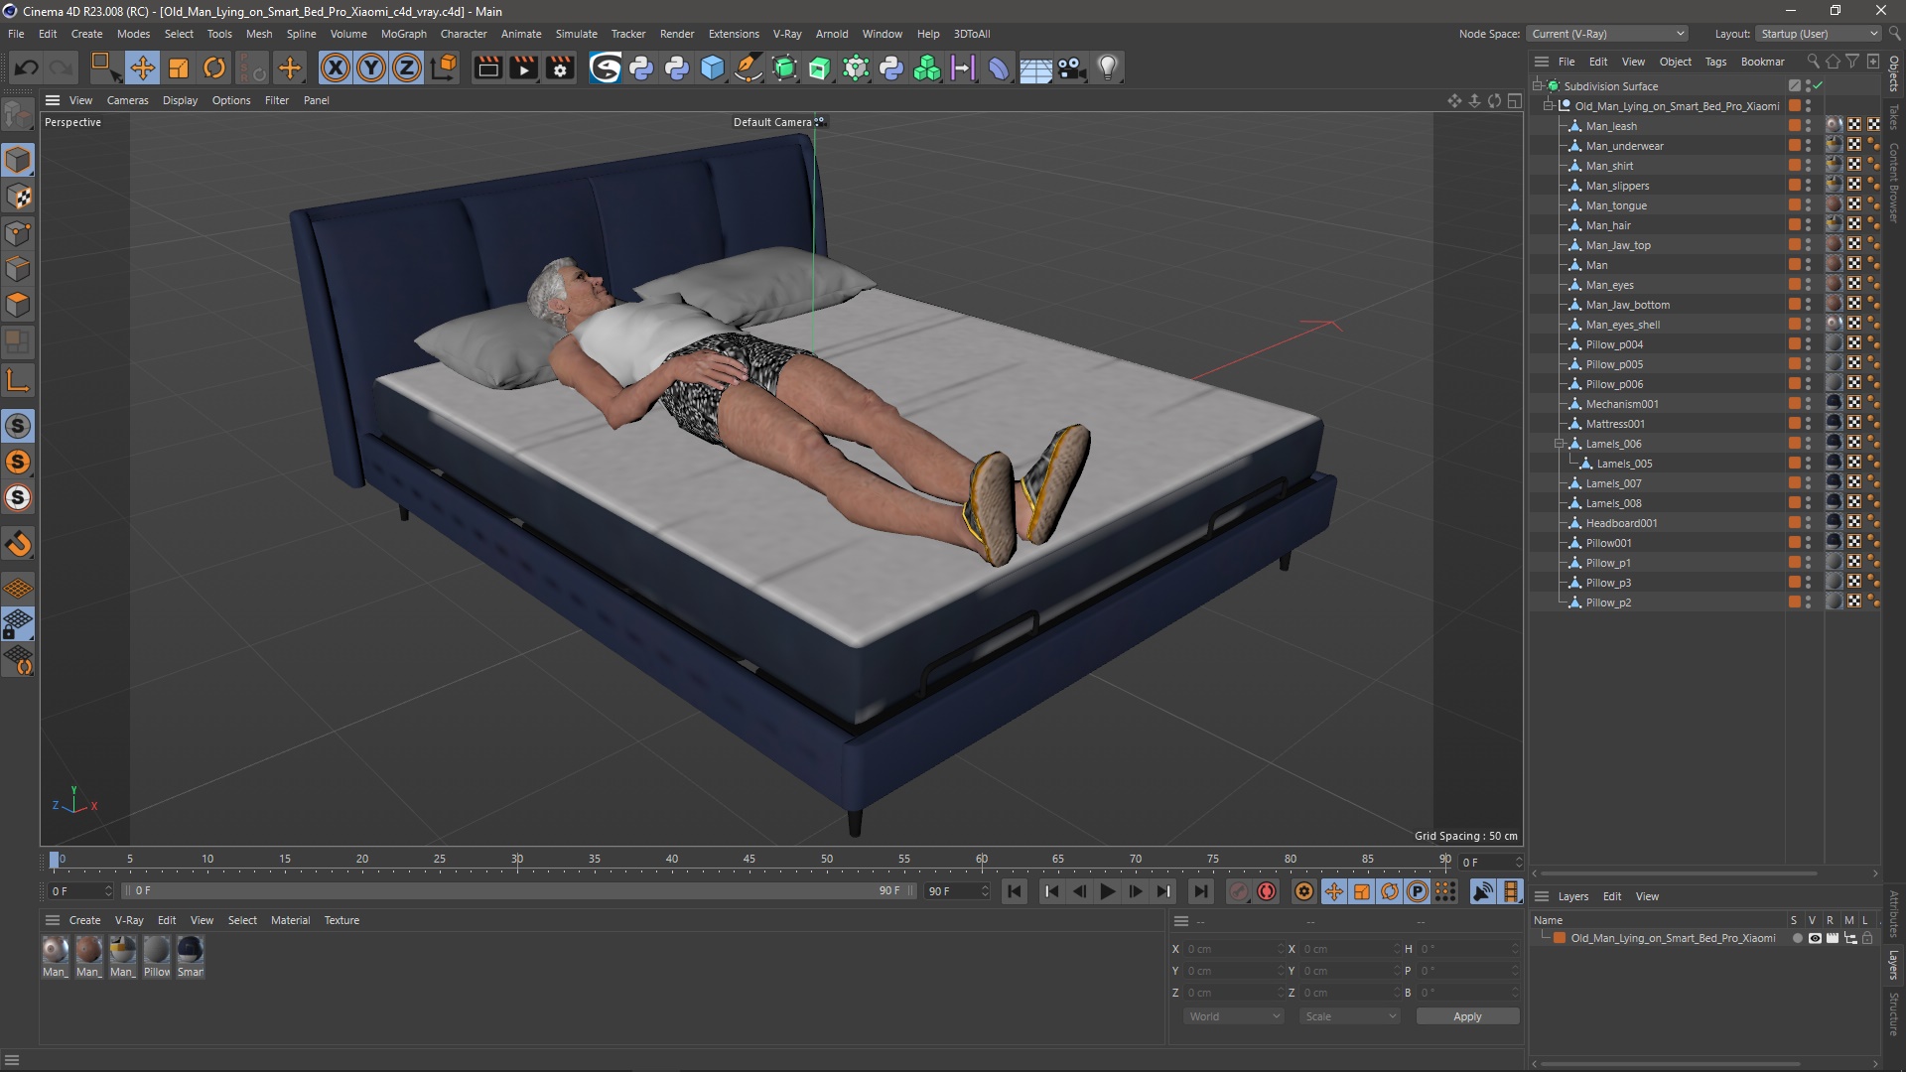Click the Undo arrow icon
Viewport: 1906px width, 1072px height.
click(27, 67)
